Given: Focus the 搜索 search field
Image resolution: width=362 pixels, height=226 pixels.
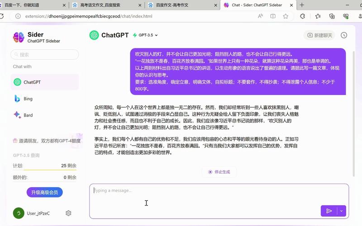Looking at the screenshot, I should (x=44, y=55).
